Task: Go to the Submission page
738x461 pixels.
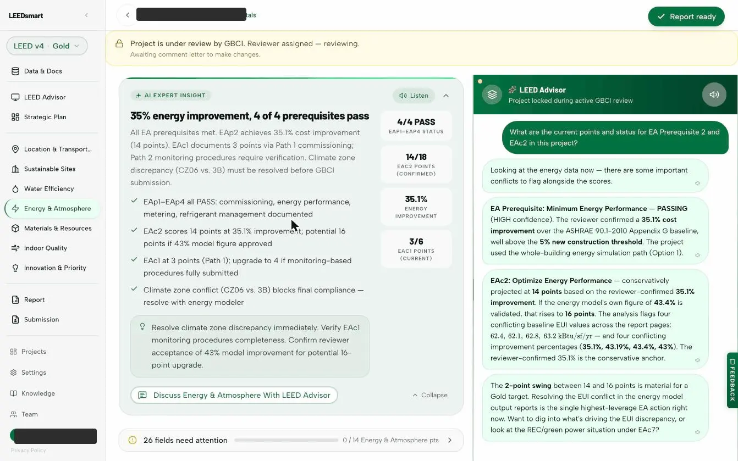Action: (41, 319)
